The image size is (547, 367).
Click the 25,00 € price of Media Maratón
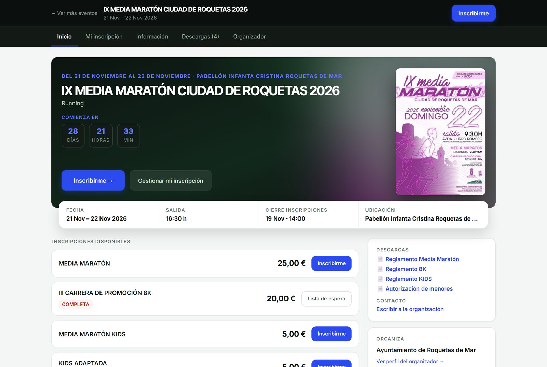(x=291, y=264)
